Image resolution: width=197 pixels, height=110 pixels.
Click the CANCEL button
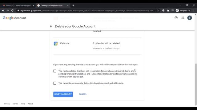tap(83, 94)
